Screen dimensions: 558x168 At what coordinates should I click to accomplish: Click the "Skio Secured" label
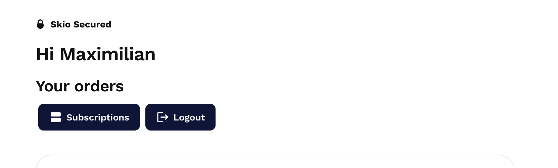(81, 24)
